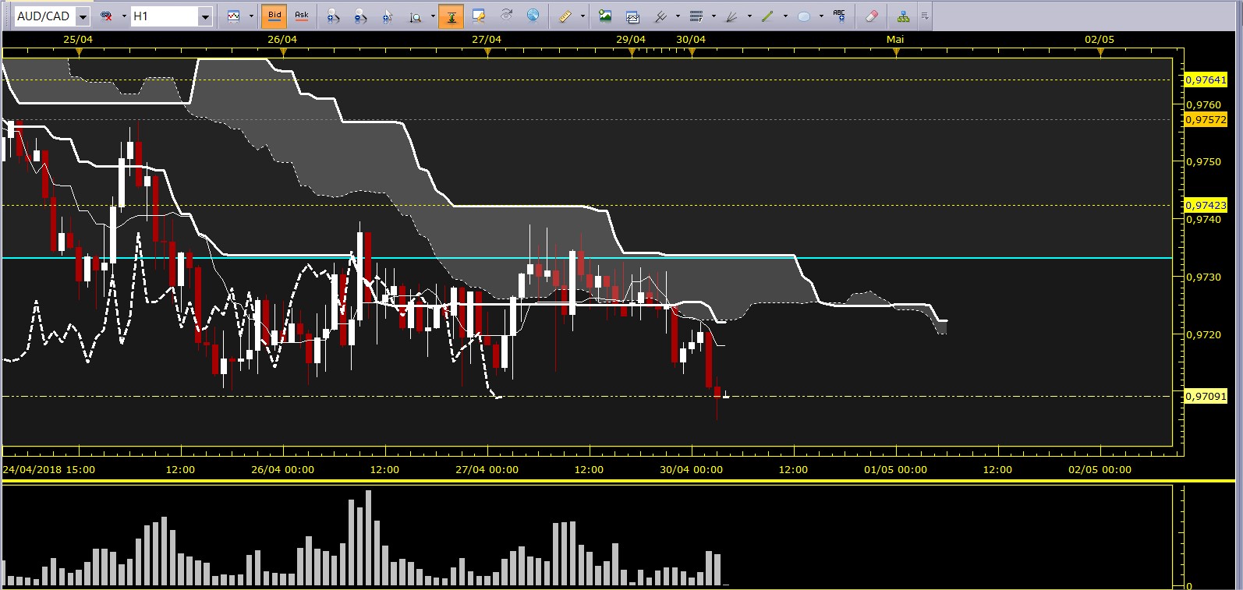Viewport: 1243px width, 590px height.
Task: Click the zoom out icon
Action: click(359, 16)
